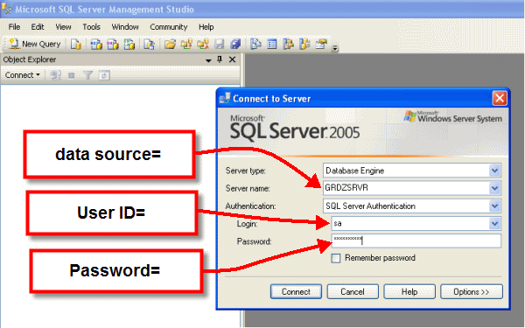Expand the Server type dropdown
525x328 pixels.
coord(494,171)
